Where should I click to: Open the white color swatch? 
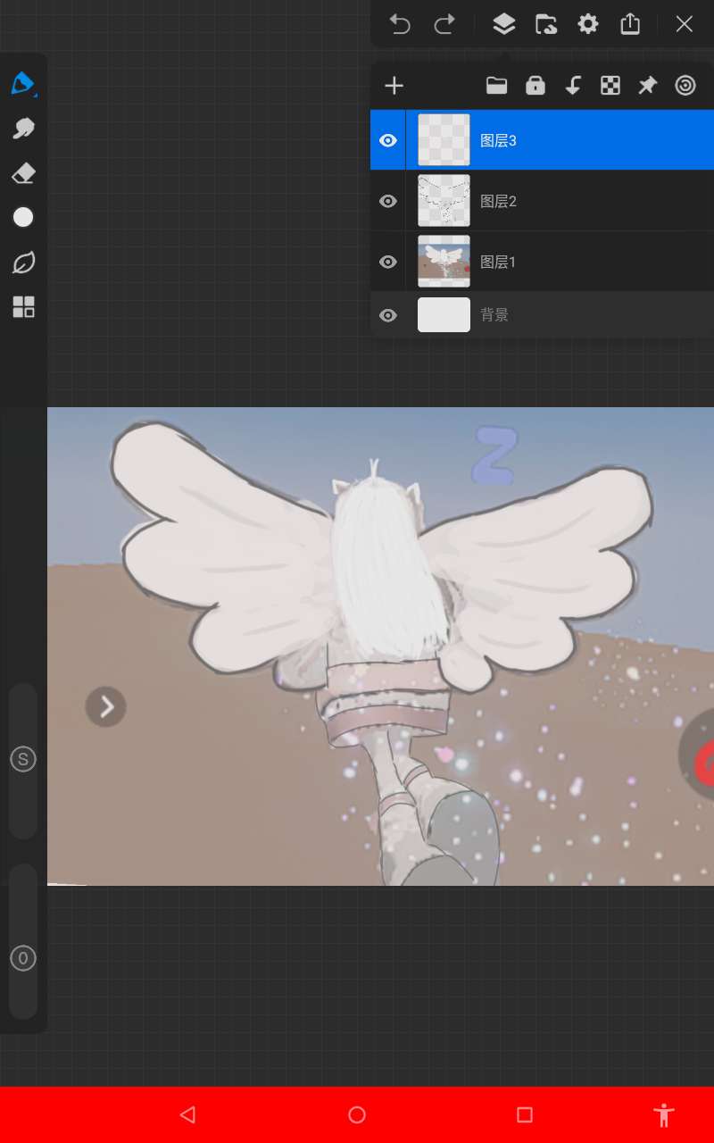23,218
